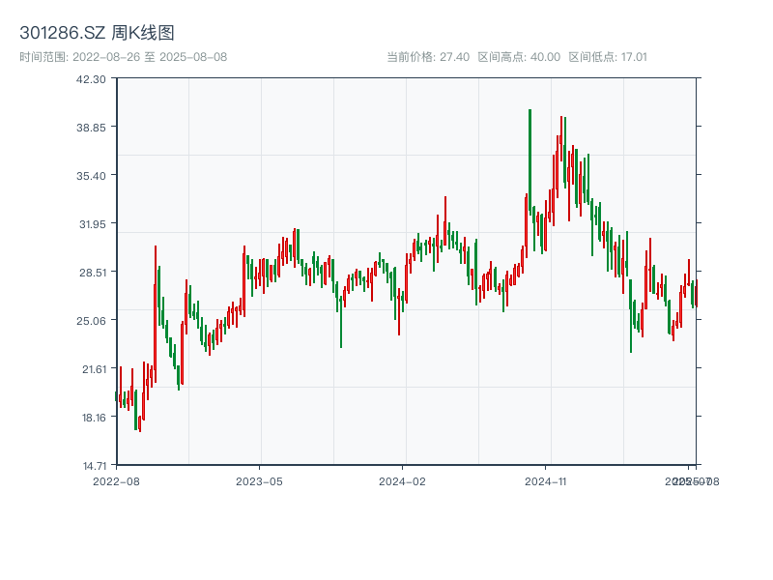
Task: Click the 42.30 y-axis price label
Action: [x=94, y=79]
